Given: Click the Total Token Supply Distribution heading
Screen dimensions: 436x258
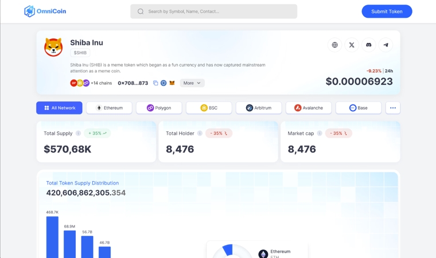Looking at the screenshot, I should click(83, 183).
